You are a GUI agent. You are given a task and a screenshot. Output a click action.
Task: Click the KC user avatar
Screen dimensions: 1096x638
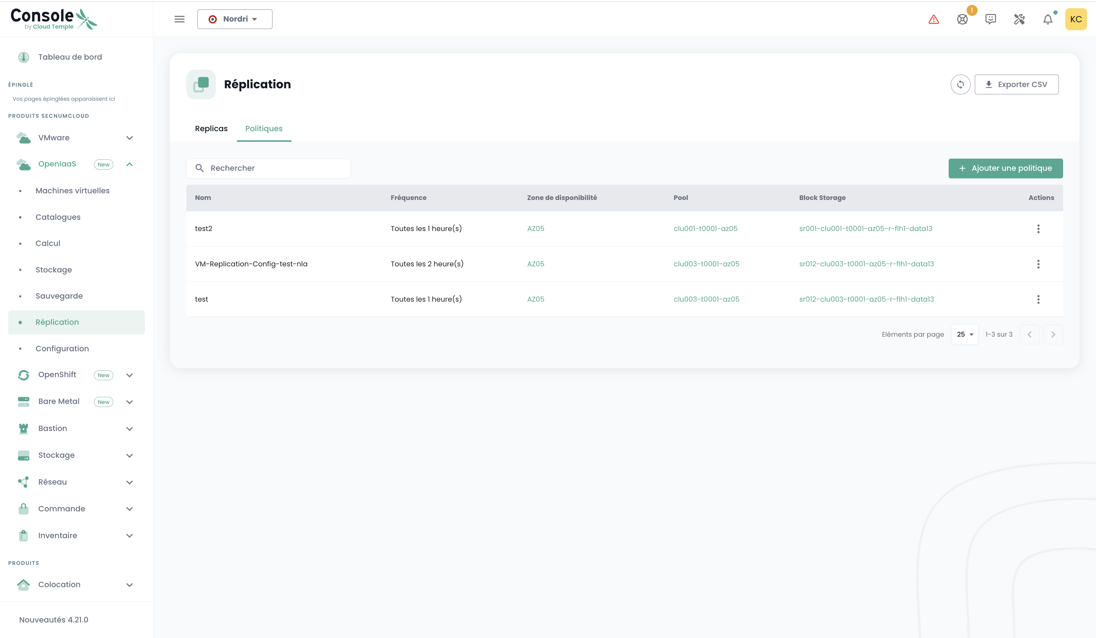tap(1076, 19)
